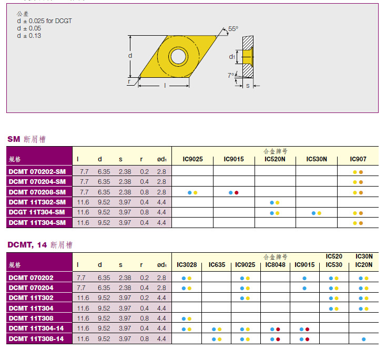
Task: Click the 'DCMT, 14 断屑槽' section heading
Action: tap(40, 245)
